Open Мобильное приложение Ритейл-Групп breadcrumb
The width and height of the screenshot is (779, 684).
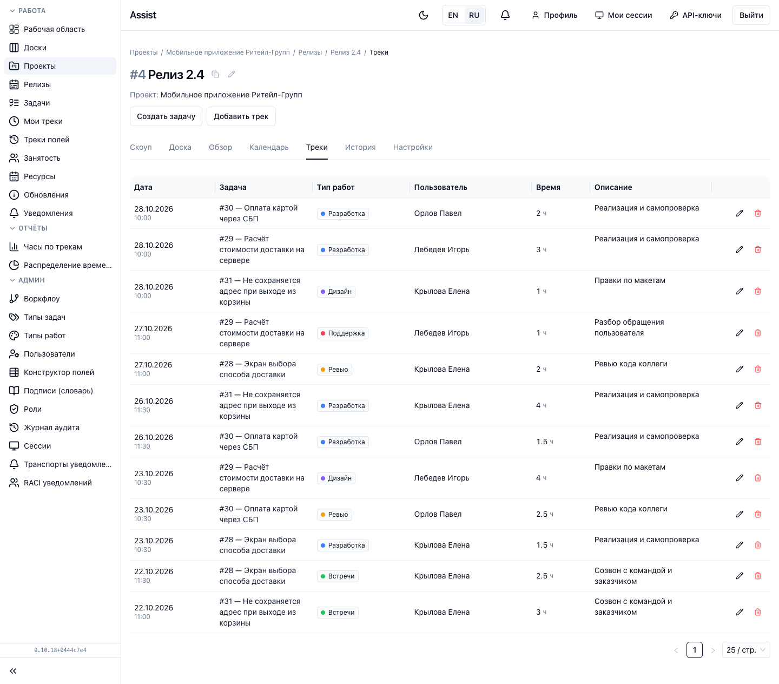pos(228,52)
